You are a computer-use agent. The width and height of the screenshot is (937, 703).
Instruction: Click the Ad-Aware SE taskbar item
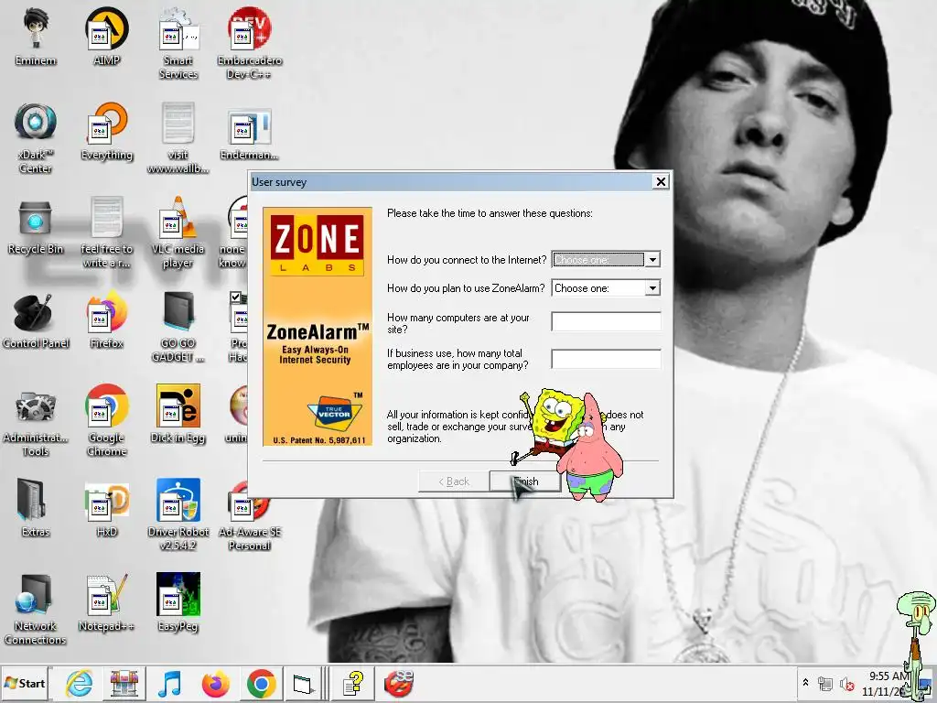pyautogui.click(x=399, y=683)
